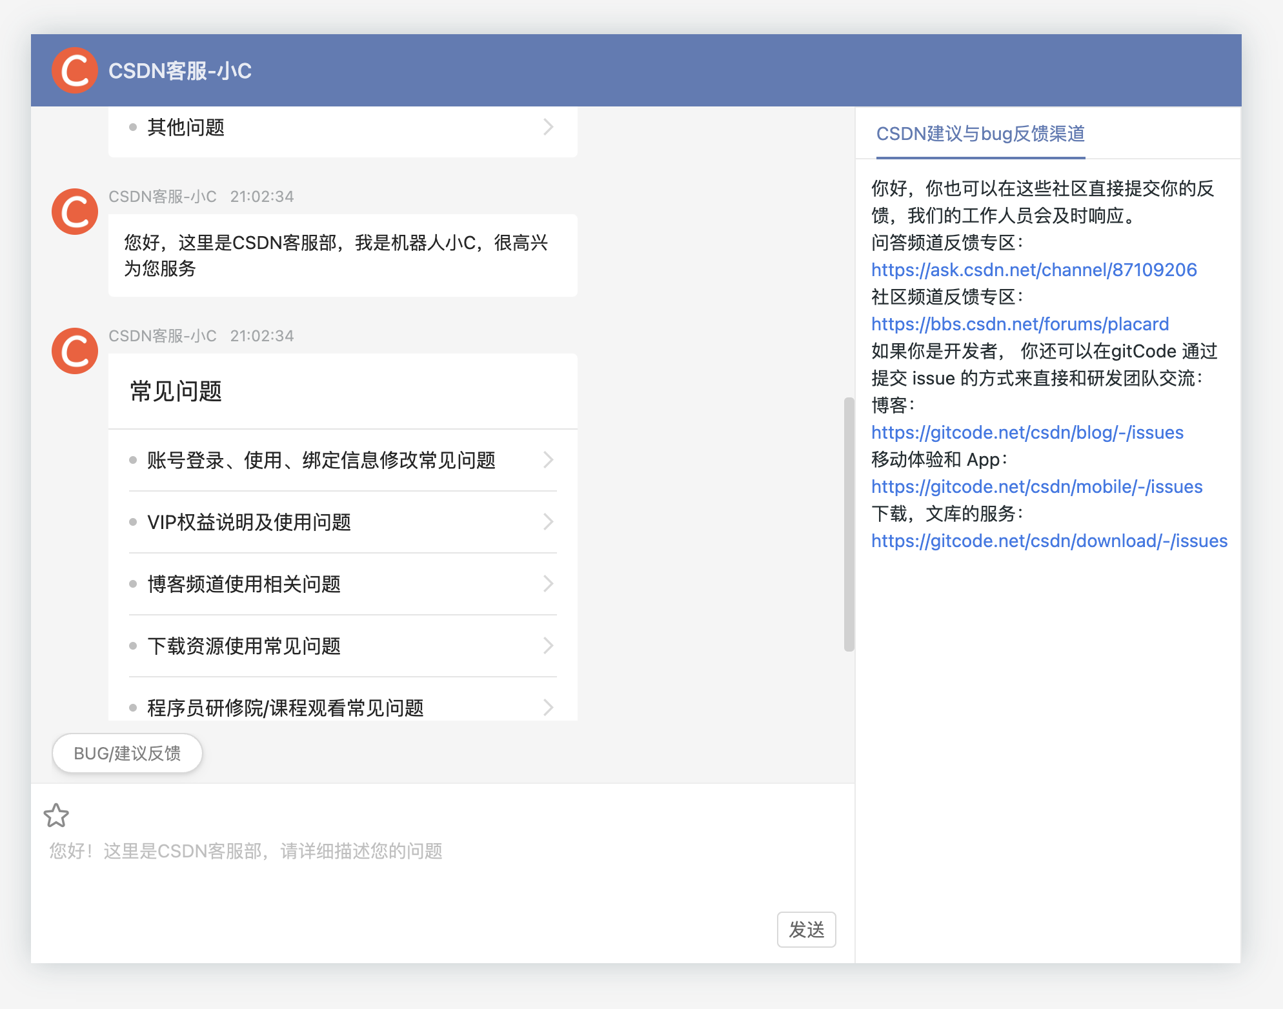
Task: Click the 常见问题 card heading
Action: [176, 392]
